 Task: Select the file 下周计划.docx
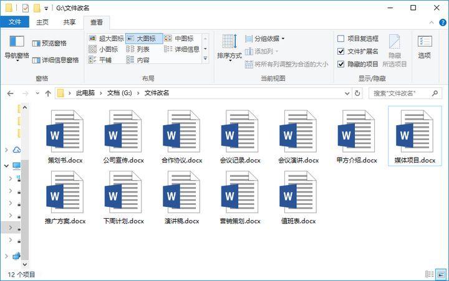pos(123,198)
